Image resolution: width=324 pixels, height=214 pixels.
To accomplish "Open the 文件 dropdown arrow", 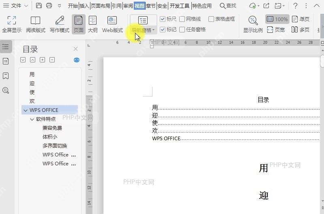I will (x=26, y=6).
